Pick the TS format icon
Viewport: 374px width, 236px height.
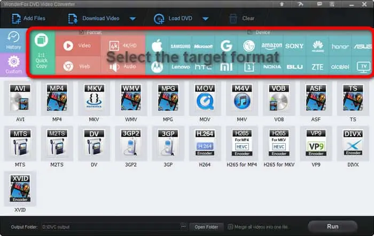coord(353,98)
